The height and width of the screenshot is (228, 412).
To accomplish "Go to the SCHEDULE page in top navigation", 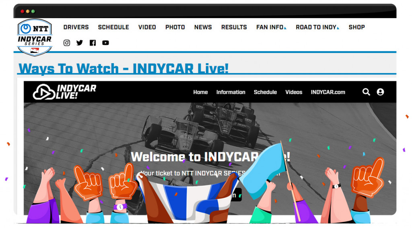I will (x=113, y=27).
